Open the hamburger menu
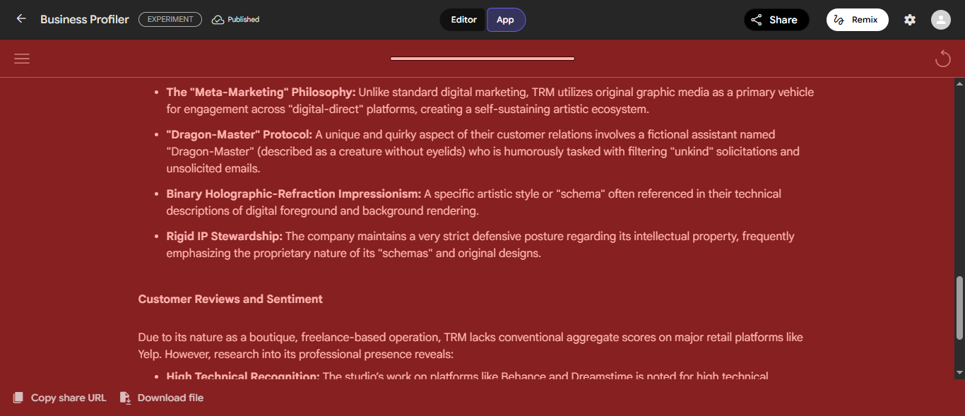 tap(22, 59)
